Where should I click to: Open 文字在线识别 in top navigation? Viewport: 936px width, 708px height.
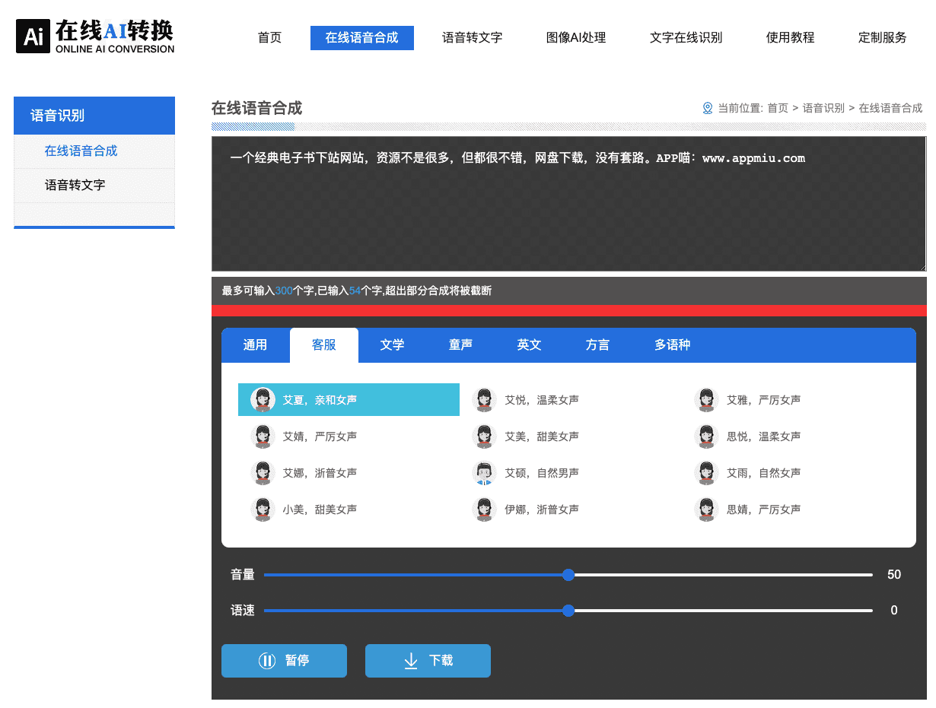(686, 37)
